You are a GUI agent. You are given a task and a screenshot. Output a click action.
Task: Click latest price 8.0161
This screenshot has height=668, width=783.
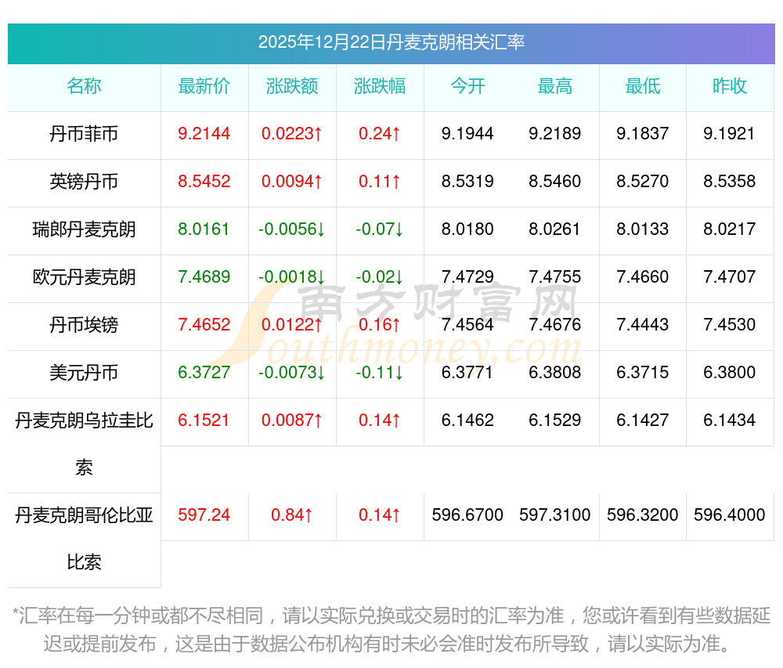tap(204, 229)
